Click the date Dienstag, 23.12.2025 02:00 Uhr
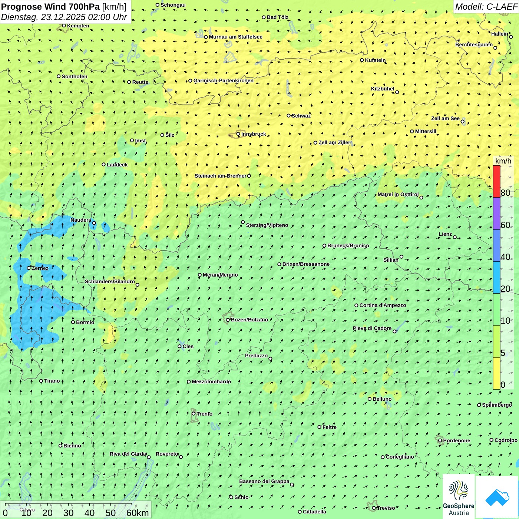 pos(64,17)
